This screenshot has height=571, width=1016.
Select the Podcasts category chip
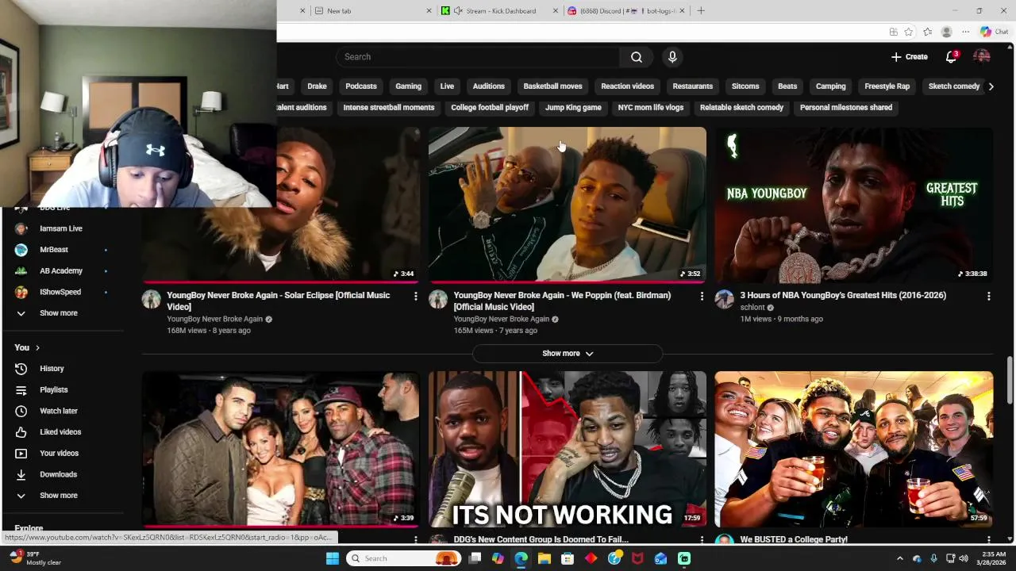coord(361,86)
